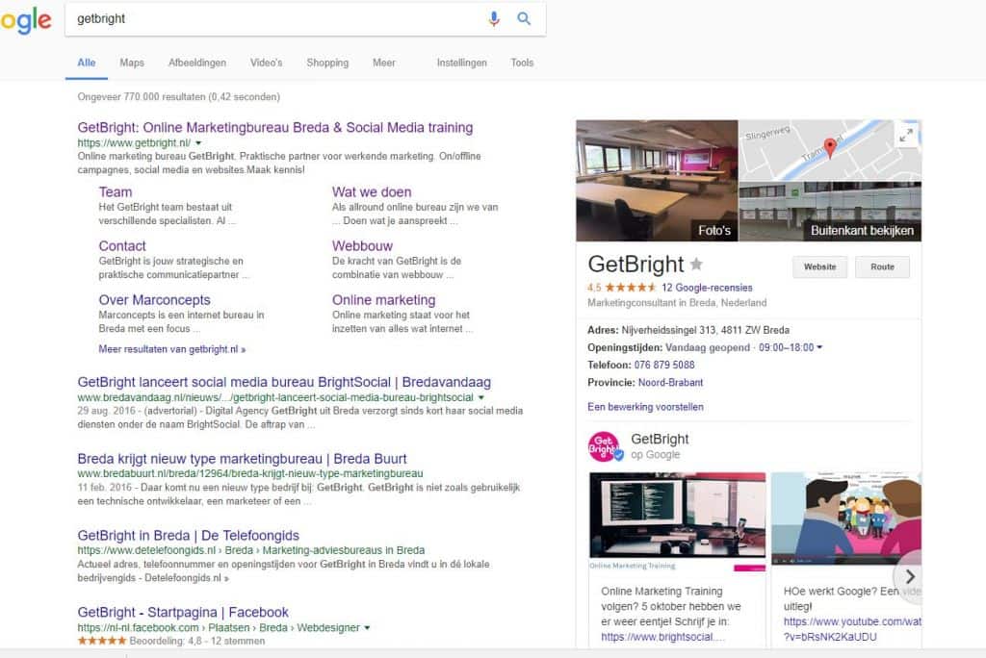The width and height of the screenshot is (986, 658).
Task: Expand the Meer search categories dropdown
Action: click(x=384, y=63)
